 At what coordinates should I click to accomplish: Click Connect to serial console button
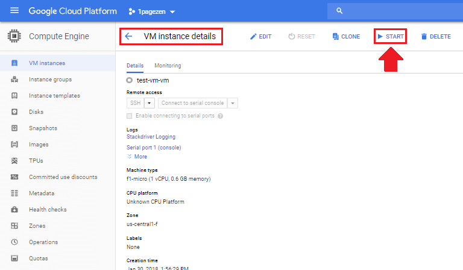point(192,103)
